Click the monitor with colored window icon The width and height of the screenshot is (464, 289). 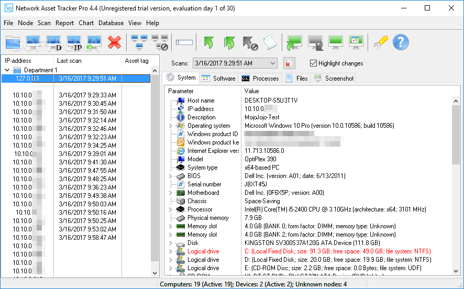coord(356,42)
